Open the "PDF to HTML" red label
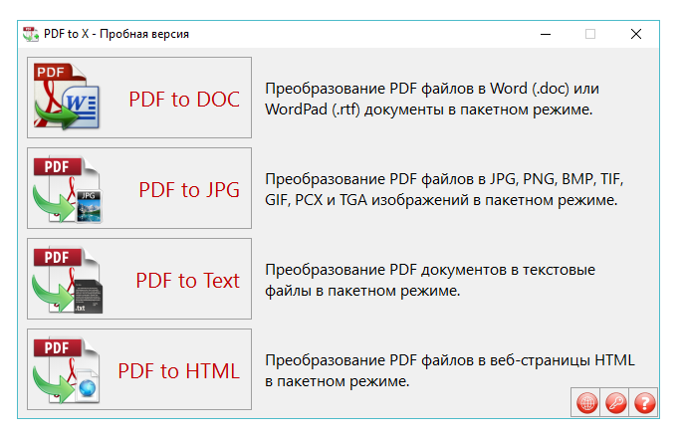The image size is (683, 439). (x=179, y=371)
